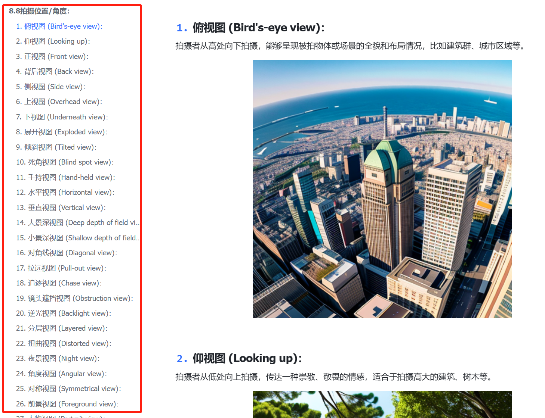
Task: Navigate to Overhead view in outline
Action: [x=59, y=102]
